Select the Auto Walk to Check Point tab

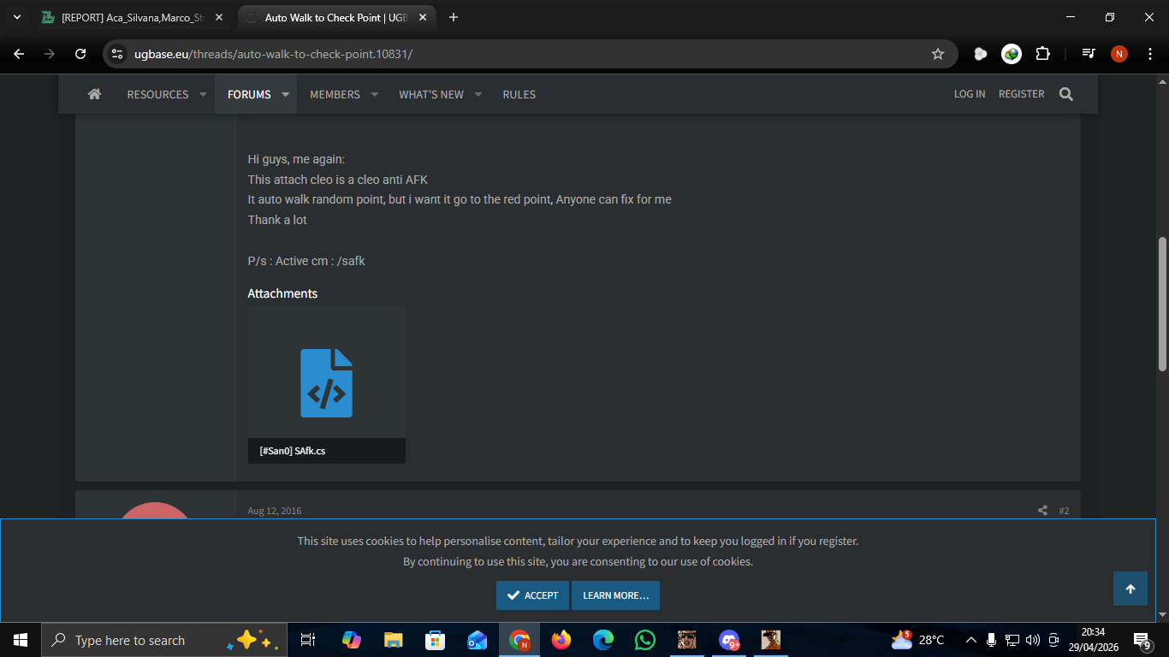335,17
